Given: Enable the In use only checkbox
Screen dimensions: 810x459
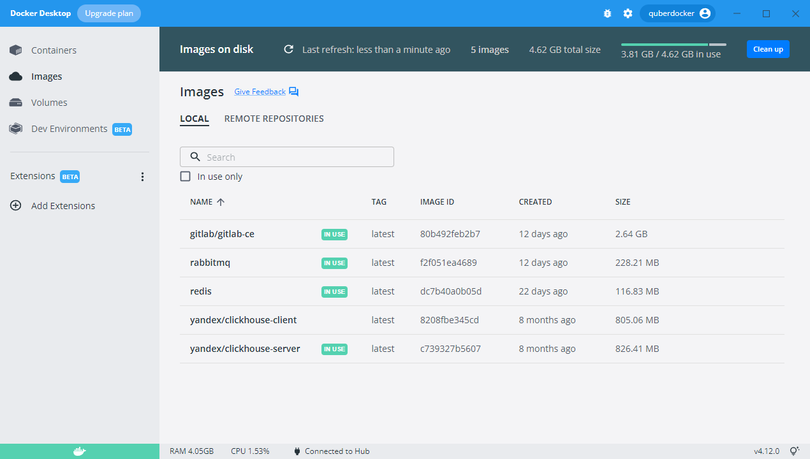Looking at the screenshot, I should (186, 177).
